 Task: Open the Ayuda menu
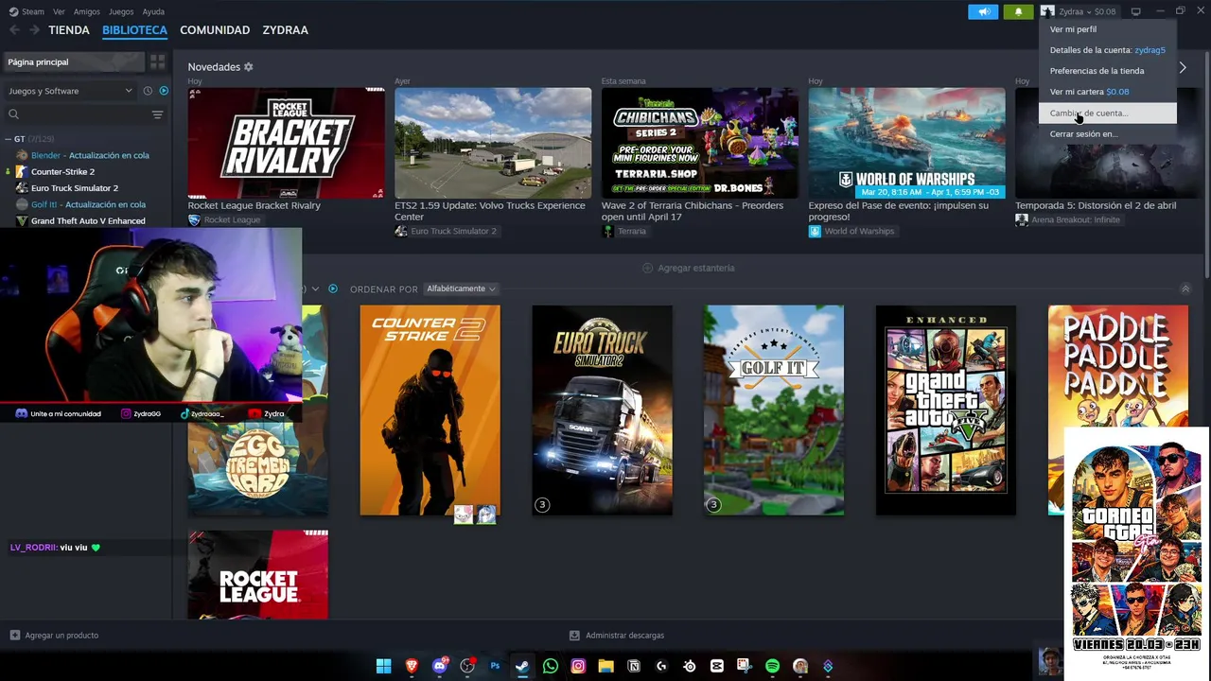153,11
